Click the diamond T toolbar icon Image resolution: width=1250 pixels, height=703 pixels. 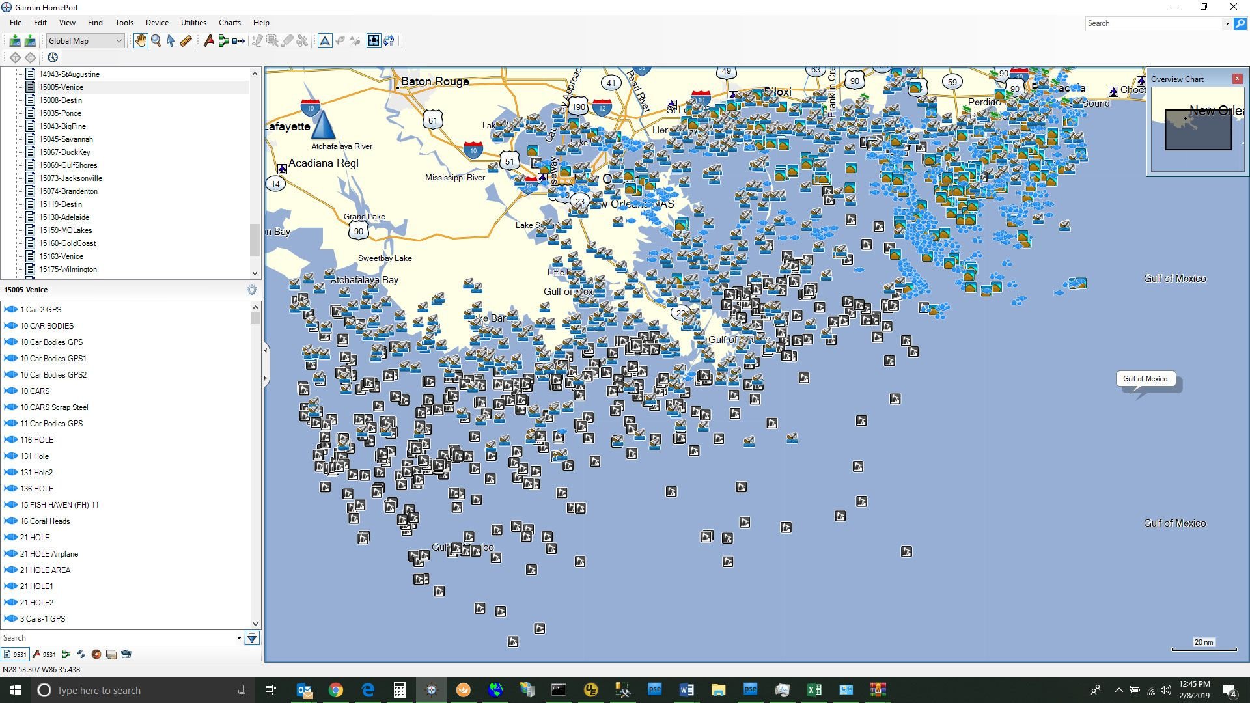[16, 57]
